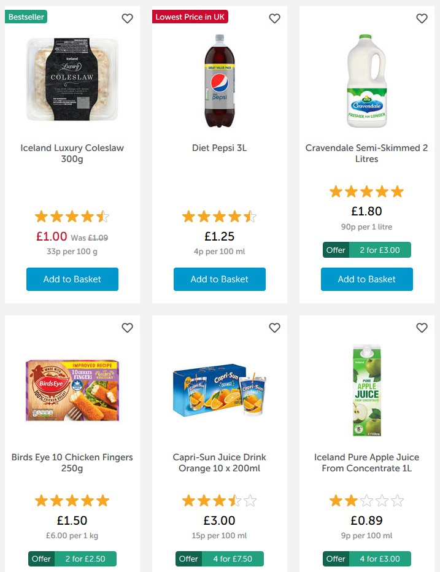
Task: Open the Diet Pepsi 3L product page
Action: (x=219, y=147)
